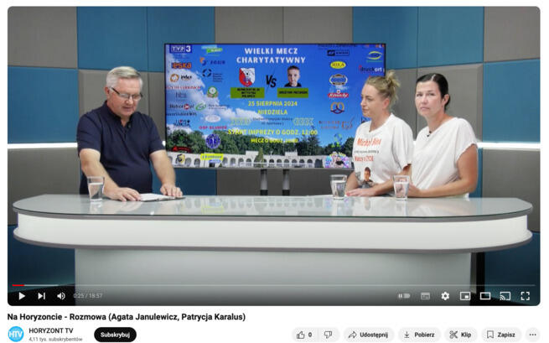This screenshot has height=343, width=549.
Task: Switch to theater mode
Action: [485, 296]
